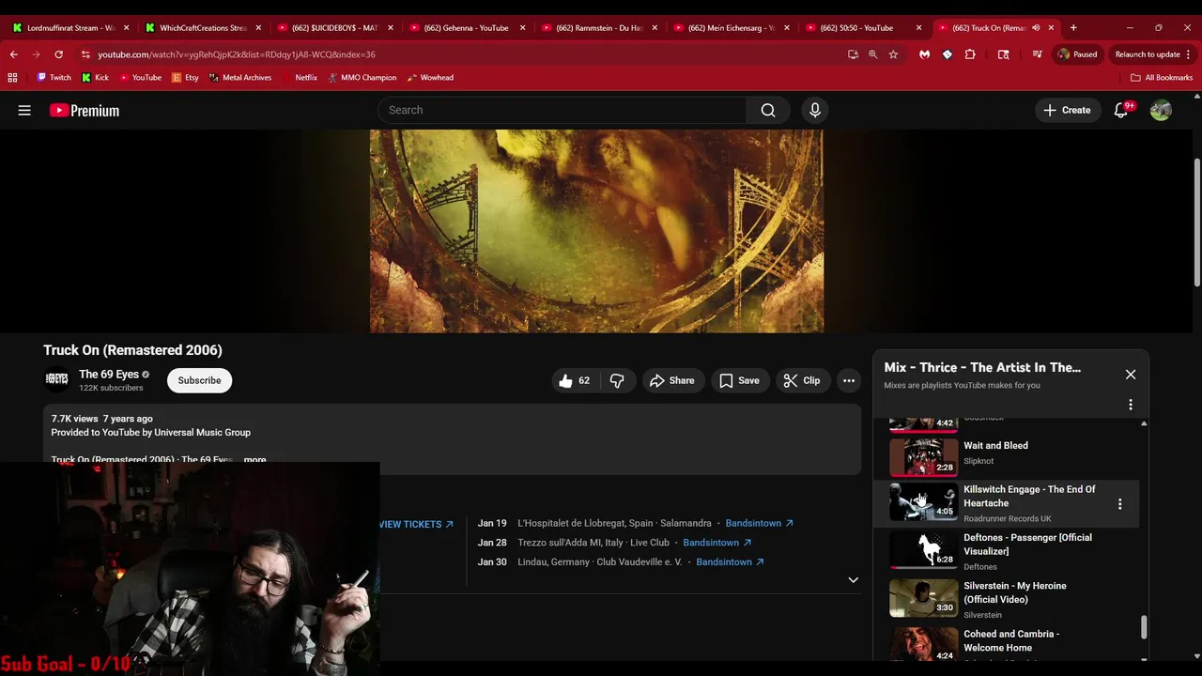The height and width of the screenshot is (676, 1202).
Task: Open Metal Archives bookmark
Action: [240, 78]
